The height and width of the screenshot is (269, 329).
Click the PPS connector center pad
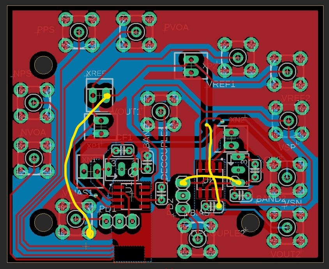tap(79, 32)
